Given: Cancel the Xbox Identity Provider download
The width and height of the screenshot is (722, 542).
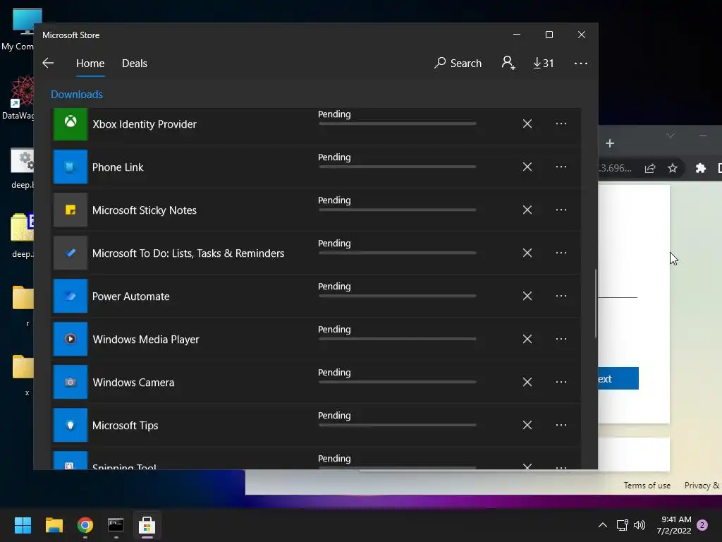Looking at the screenshot, I should pyautogui.click(x=527, y=124).
